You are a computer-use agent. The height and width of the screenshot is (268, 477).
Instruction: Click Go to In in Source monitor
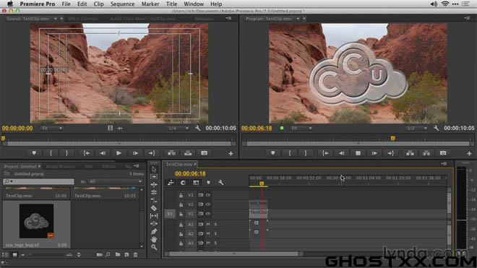pyautogui.click(x=87, y=153)
